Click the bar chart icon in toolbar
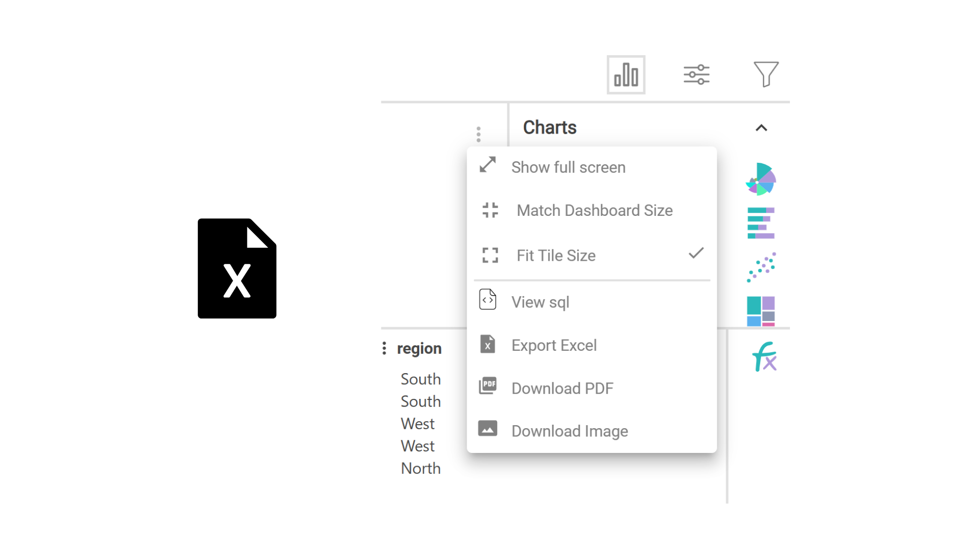 pyautogui.click(x=626, y=75)
